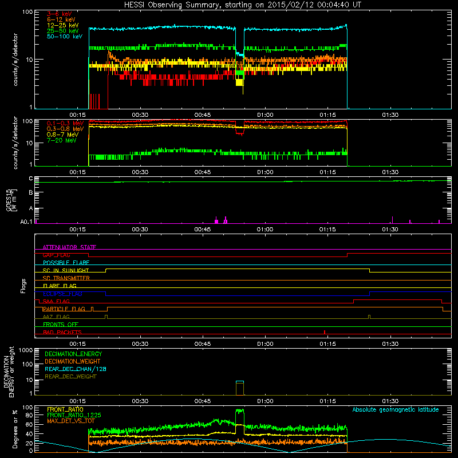458x458 pixels.
Task: Click the bad packets red marker near 01:15
Action: 325,332
